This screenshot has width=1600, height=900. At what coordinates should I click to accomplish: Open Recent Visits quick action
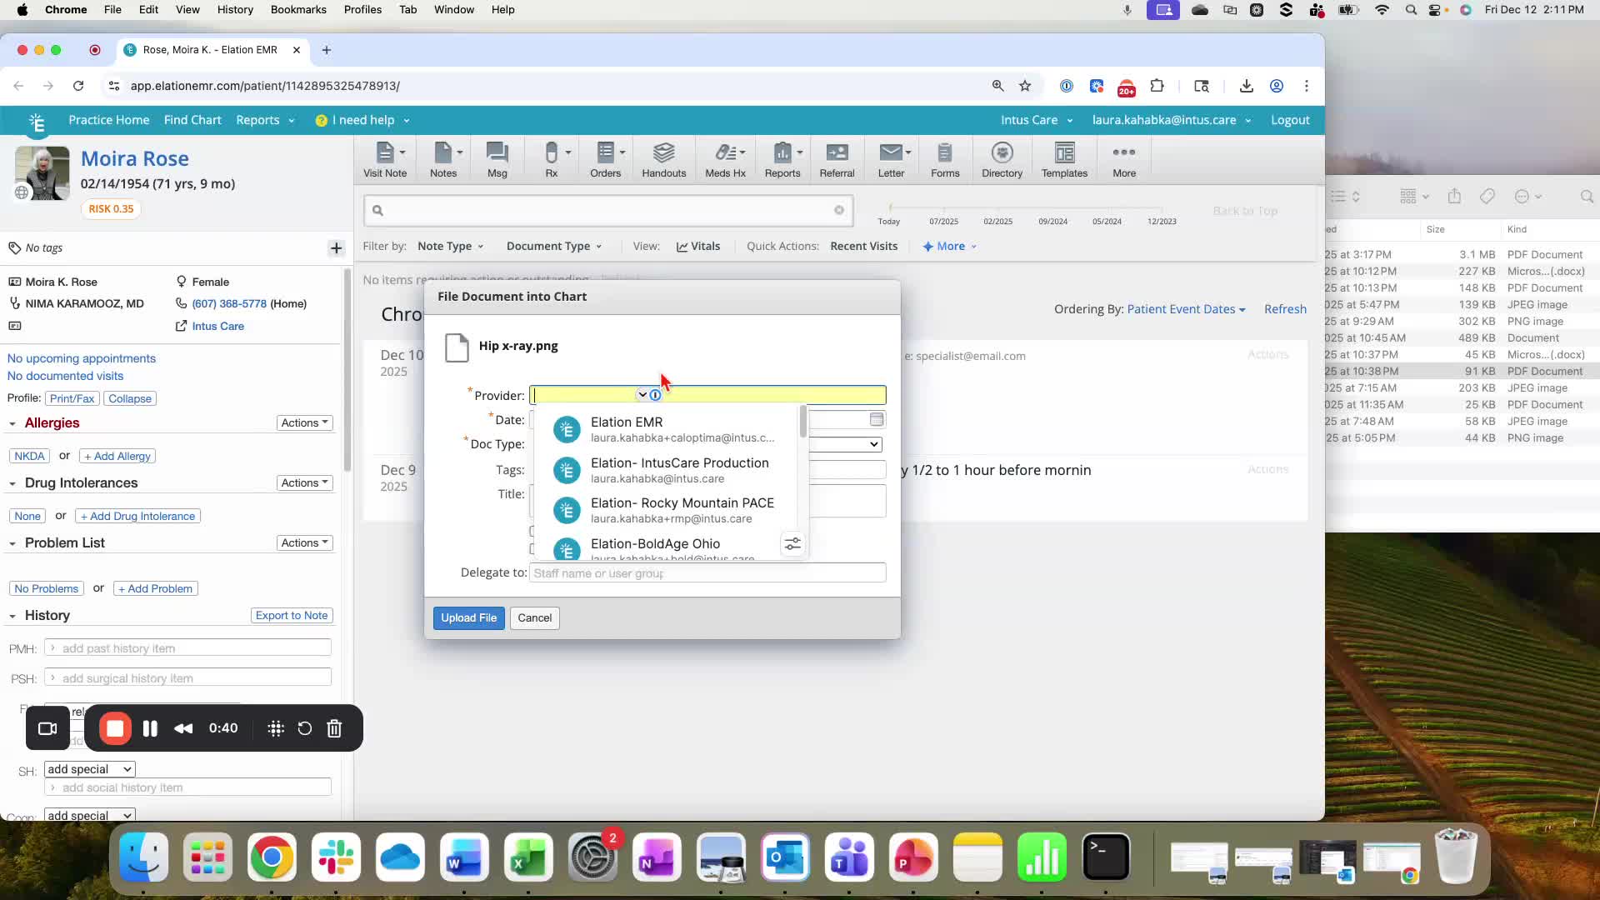(x=863, y=246)
